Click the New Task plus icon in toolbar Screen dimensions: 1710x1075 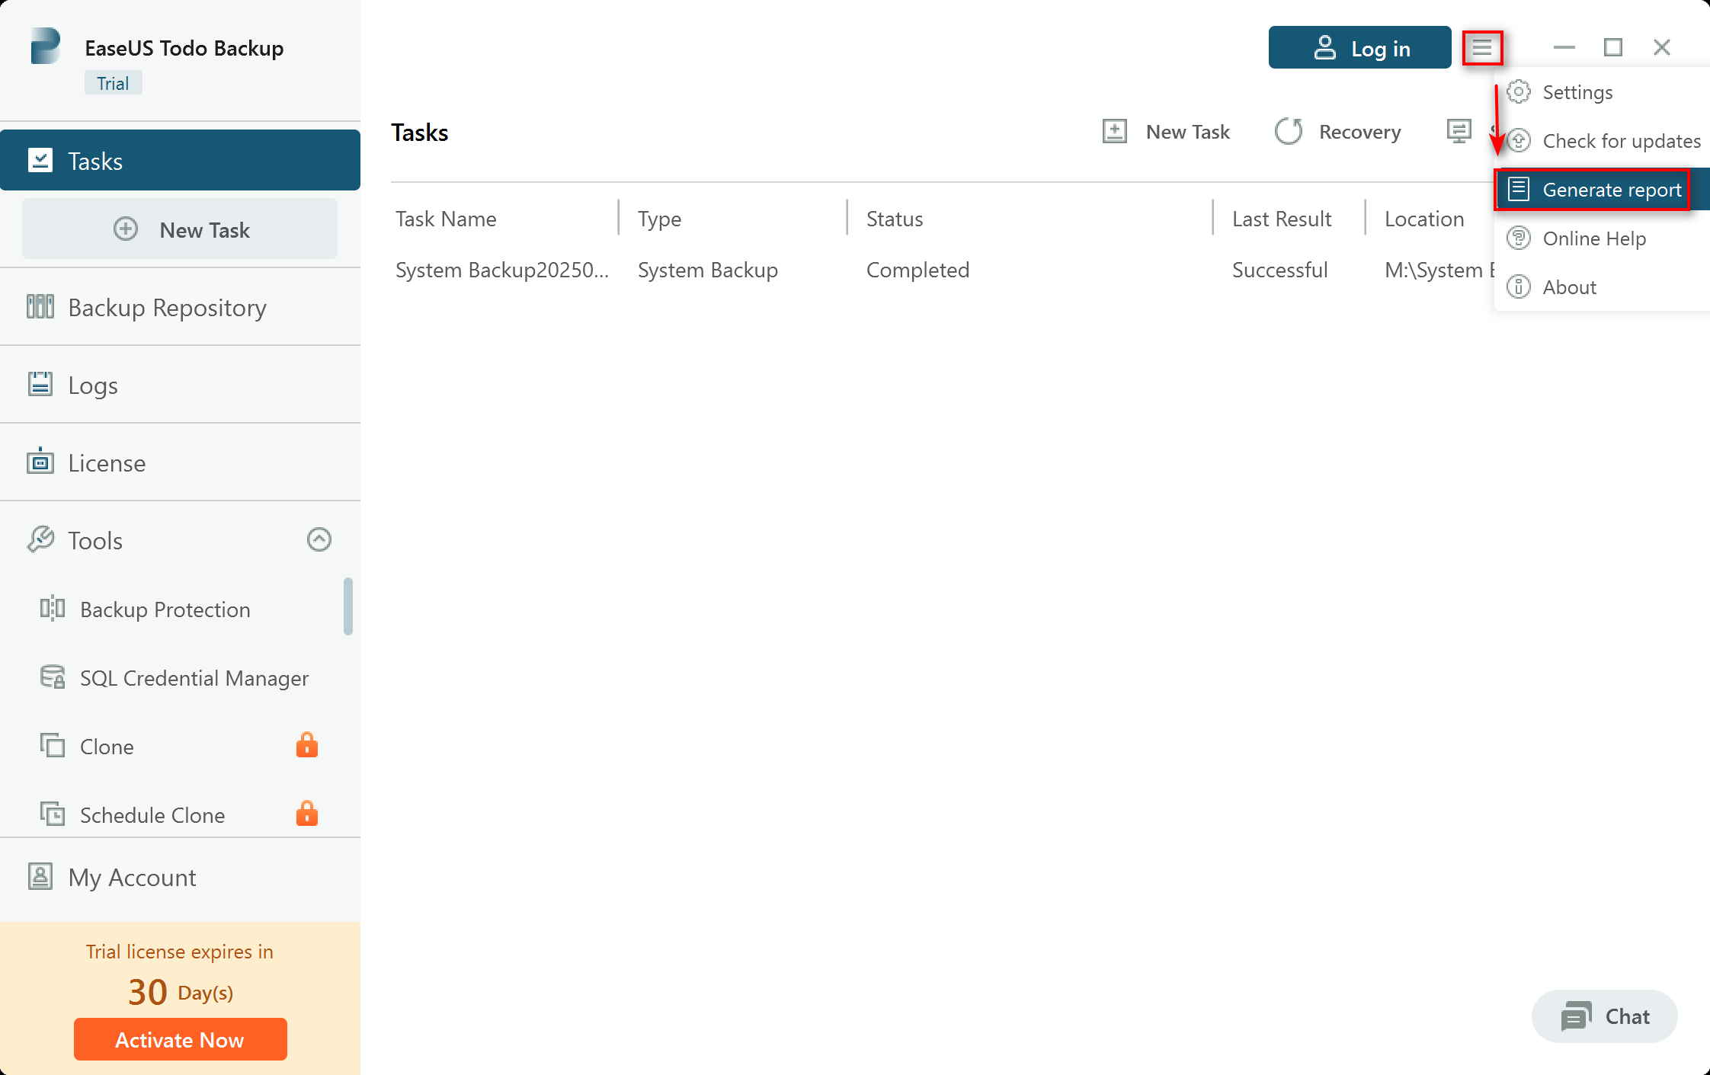pos(1115,131)
